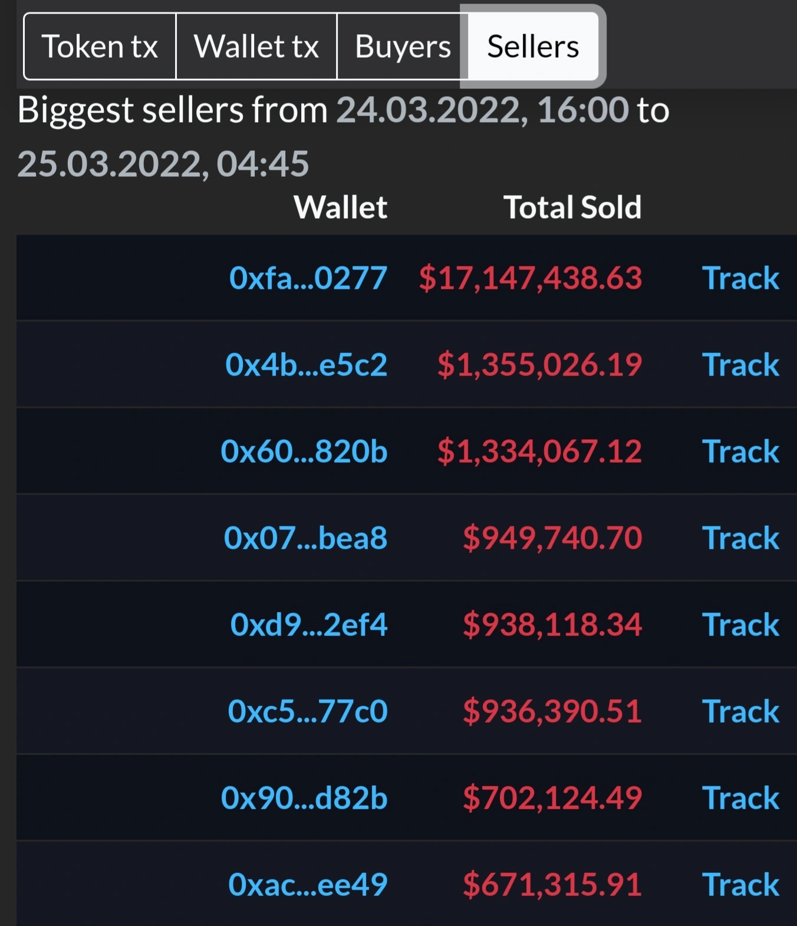Open wallet 0xc5...77c0
This screenshot has width=797, height=926.
pyautogui.click(x=308, y=711)
